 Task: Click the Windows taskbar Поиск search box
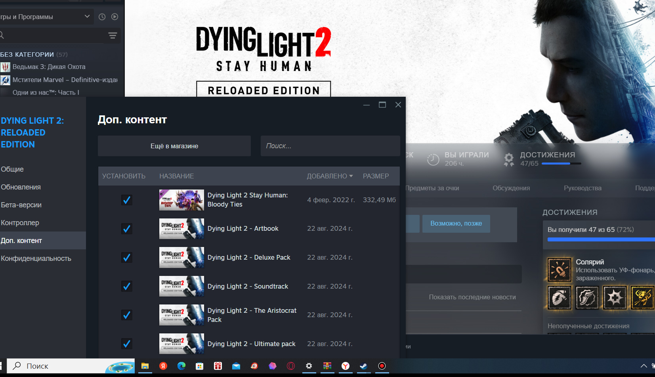71,366
